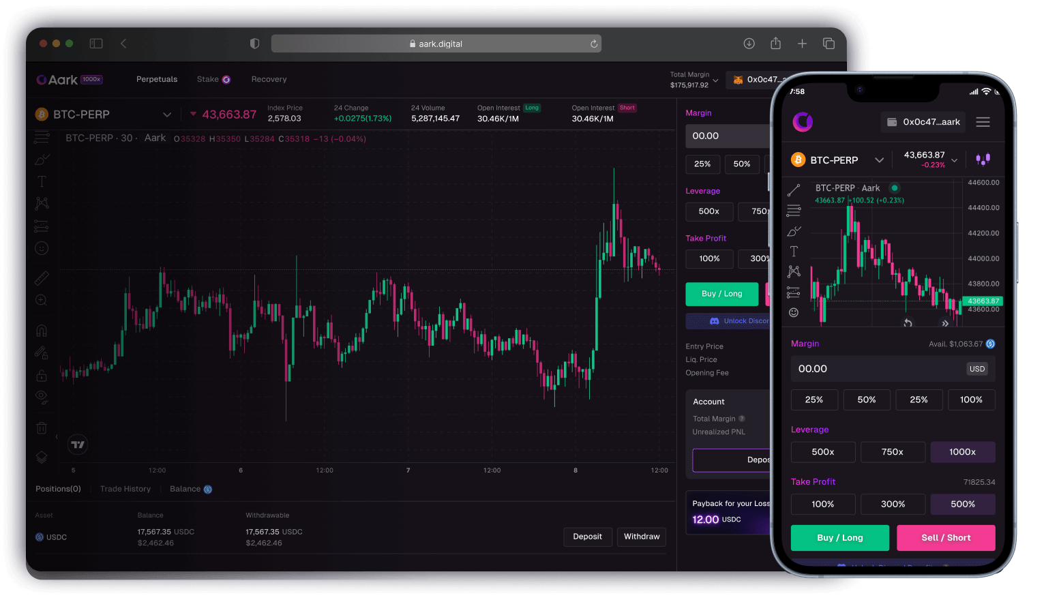1046x600 pixels.
Task: Switch to Balance tab
Action: pyautogui.click(x=191, y=489)
